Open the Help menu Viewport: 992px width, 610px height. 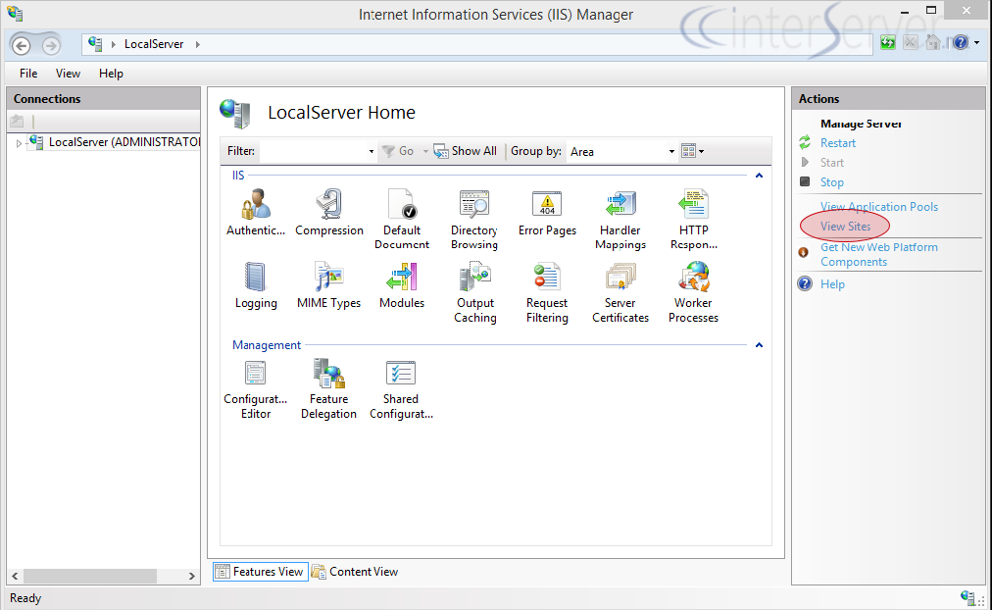(x=111, y=74)
